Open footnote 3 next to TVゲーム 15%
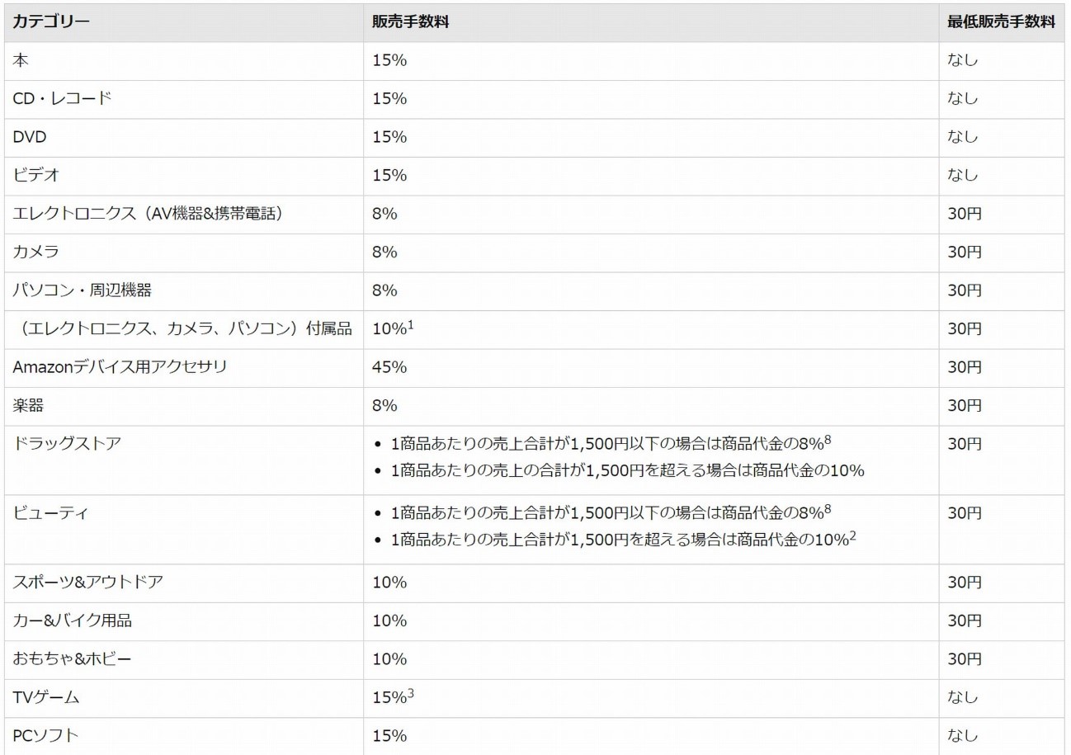The height and width of the screenshot is (755, 1071). [410, 693]
